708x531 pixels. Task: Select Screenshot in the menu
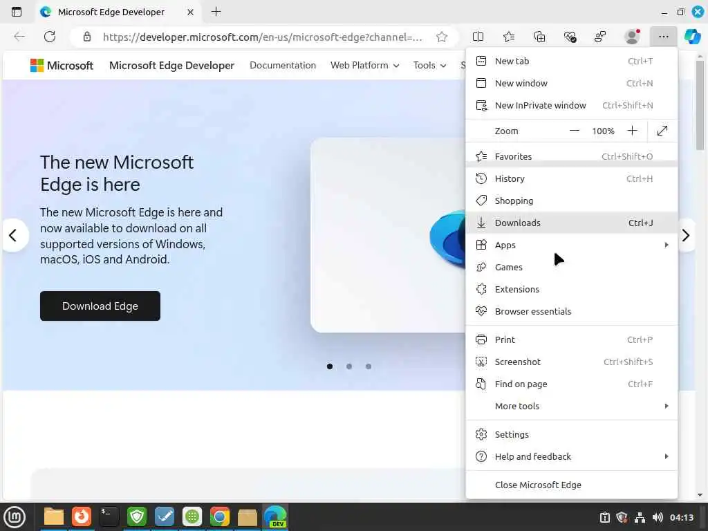tap(571, 362)
